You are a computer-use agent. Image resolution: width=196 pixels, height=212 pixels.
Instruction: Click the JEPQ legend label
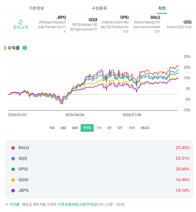pos(23,191)
